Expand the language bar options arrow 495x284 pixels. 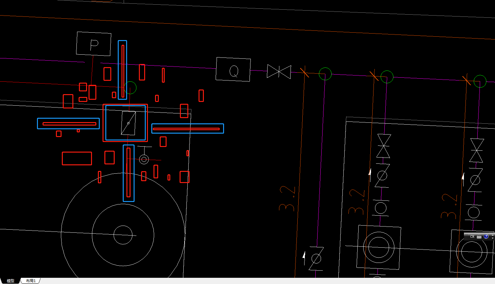point(493,238)
